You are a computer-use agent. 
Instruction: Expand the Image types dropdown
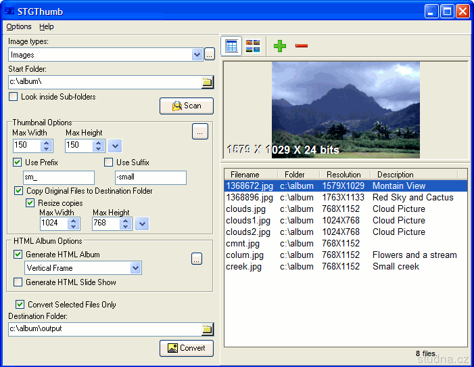[x=197, y=55]
